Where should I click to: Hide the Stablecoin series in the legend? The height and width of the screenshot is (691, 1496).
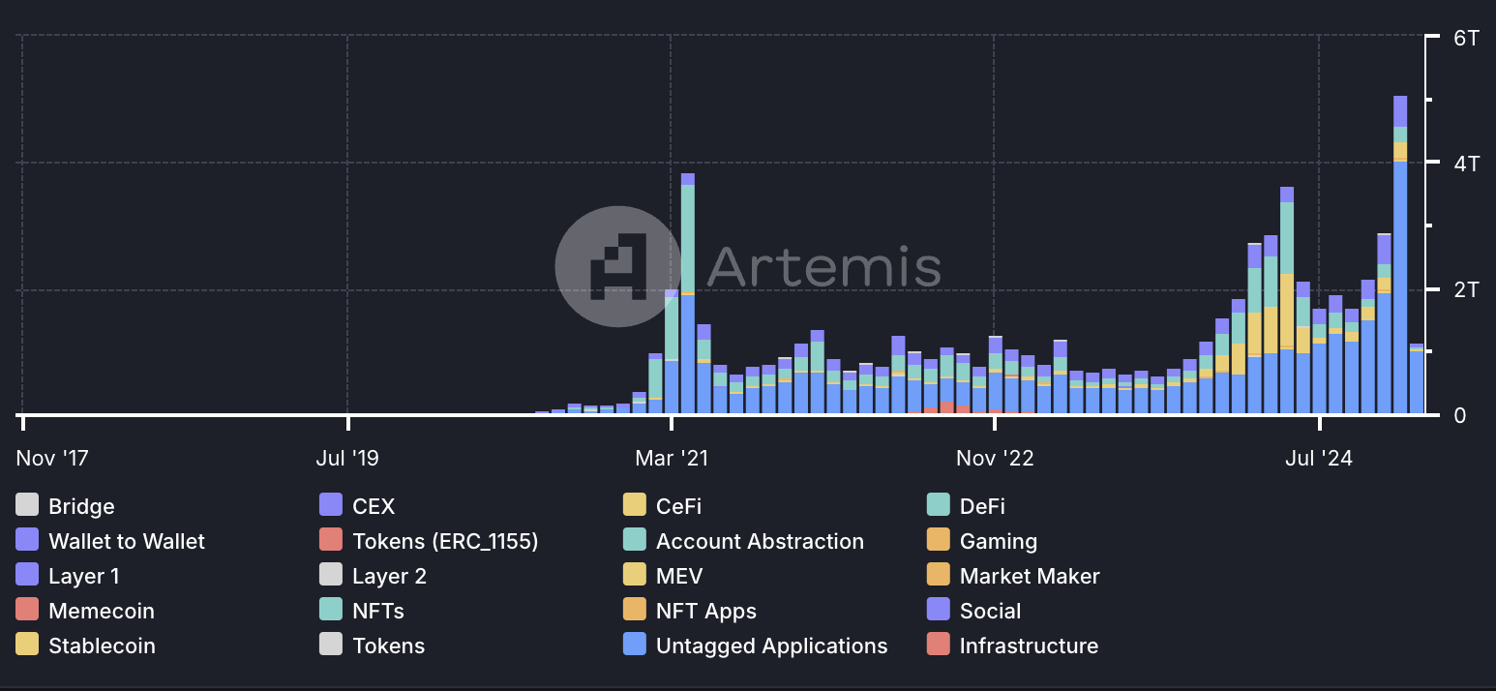click(102, 646)
